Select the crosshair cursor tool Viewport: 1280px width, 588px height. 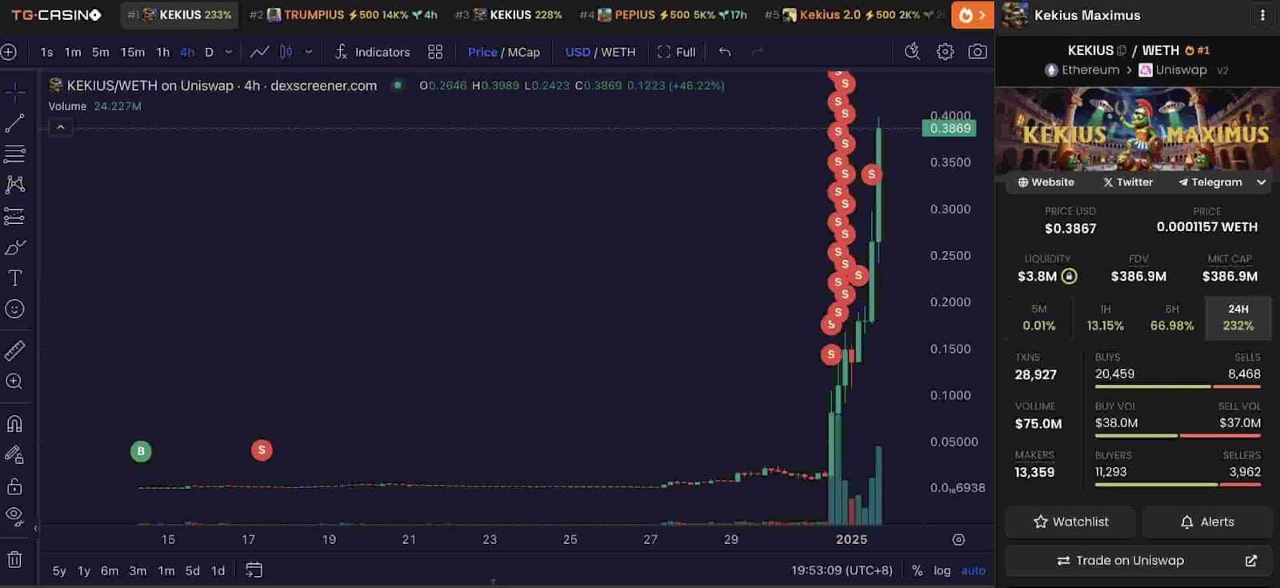14,93
